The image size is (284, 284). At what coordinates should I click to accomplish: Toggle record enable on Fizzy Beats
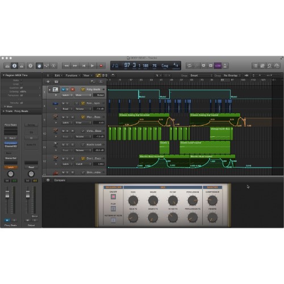[x=73, y=89]
